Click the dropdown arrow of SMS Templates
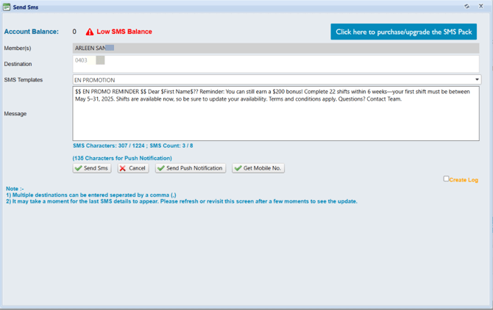Viewport: 493px width, 310px height. [477, 79]
